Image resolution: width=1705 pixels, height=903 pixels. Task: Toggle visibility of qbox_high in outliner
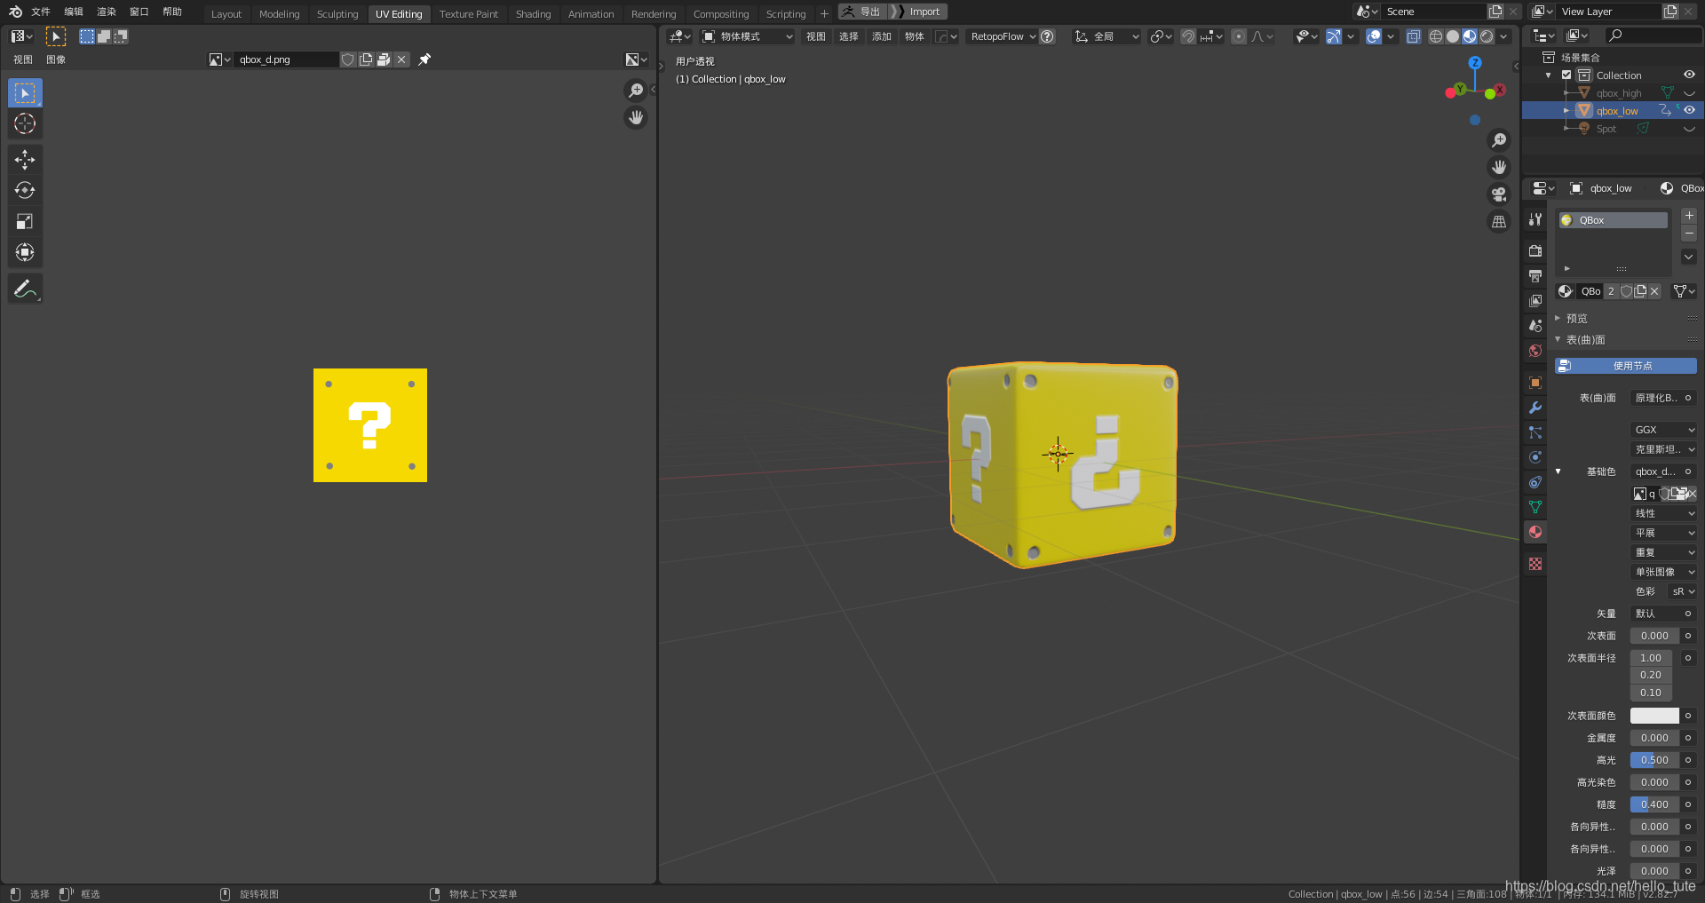(x=1689, y=93)
